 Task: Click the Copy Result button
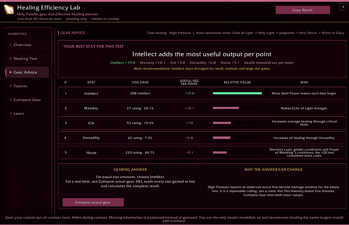(x=303, y=10)
